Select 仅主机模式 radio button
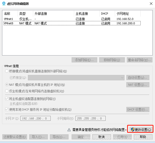The image size is (155, 143). click(7, 91)
